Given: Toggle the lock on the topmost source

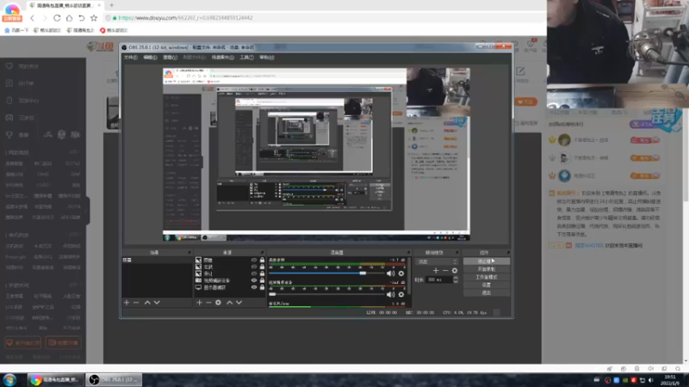Looking at the screenshot, I should (263, 261).
